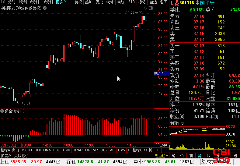Switch indicator to ASI

click(113, 150)
